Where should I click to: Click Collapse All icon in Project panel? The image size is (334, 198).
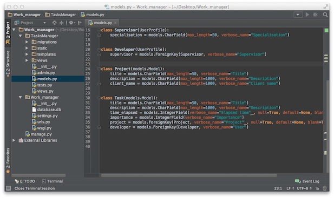[62, 23]
